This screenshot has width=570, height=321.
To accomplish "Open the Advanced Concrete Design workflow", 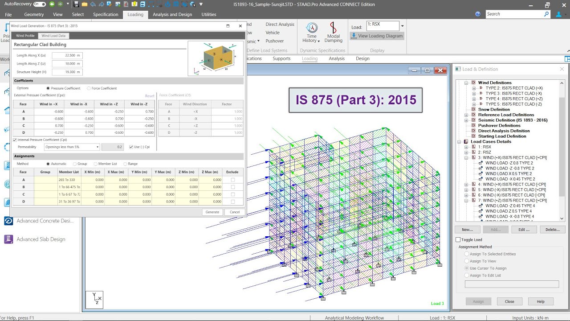I will [39, 221].
